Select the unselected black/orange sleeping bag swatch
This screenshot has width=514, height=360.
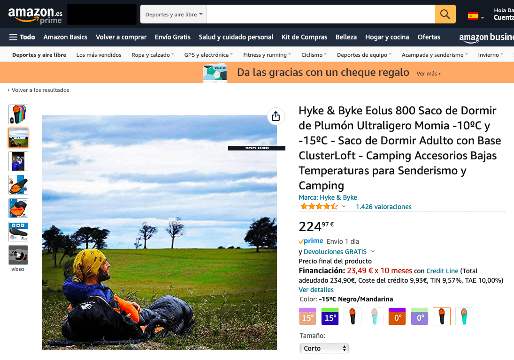[x=353, y=316]
